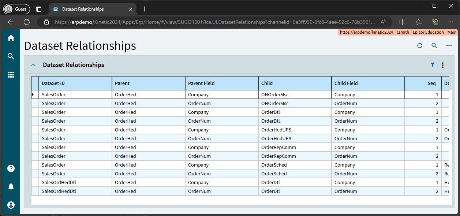Refresh the Dataset Relationships page

[420, 46]
